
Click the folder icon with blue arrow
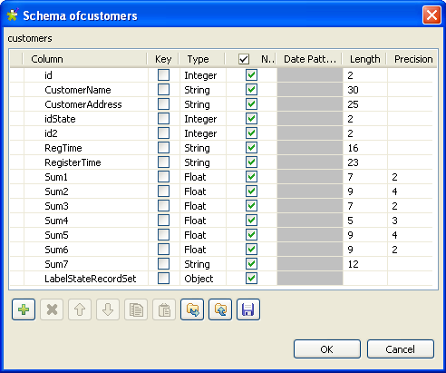[192, 309]
